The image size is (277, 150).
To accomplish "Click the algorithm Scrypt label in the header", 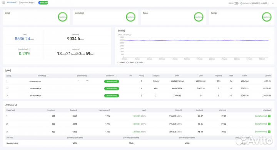I will [27, 3].
